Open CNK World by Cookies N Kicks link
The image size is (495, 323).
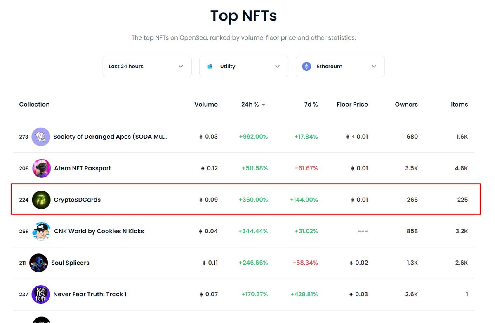tap(99, 231)
